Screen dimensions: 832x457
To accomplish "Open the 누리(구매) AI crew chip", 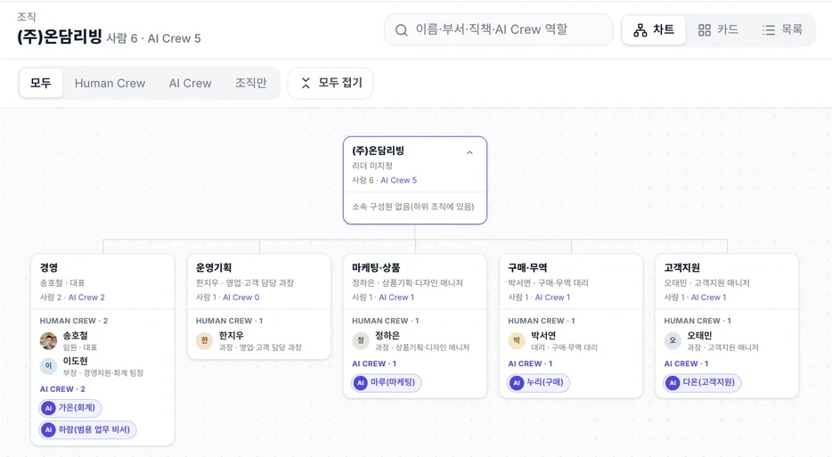I will click(x=539, y=382).
